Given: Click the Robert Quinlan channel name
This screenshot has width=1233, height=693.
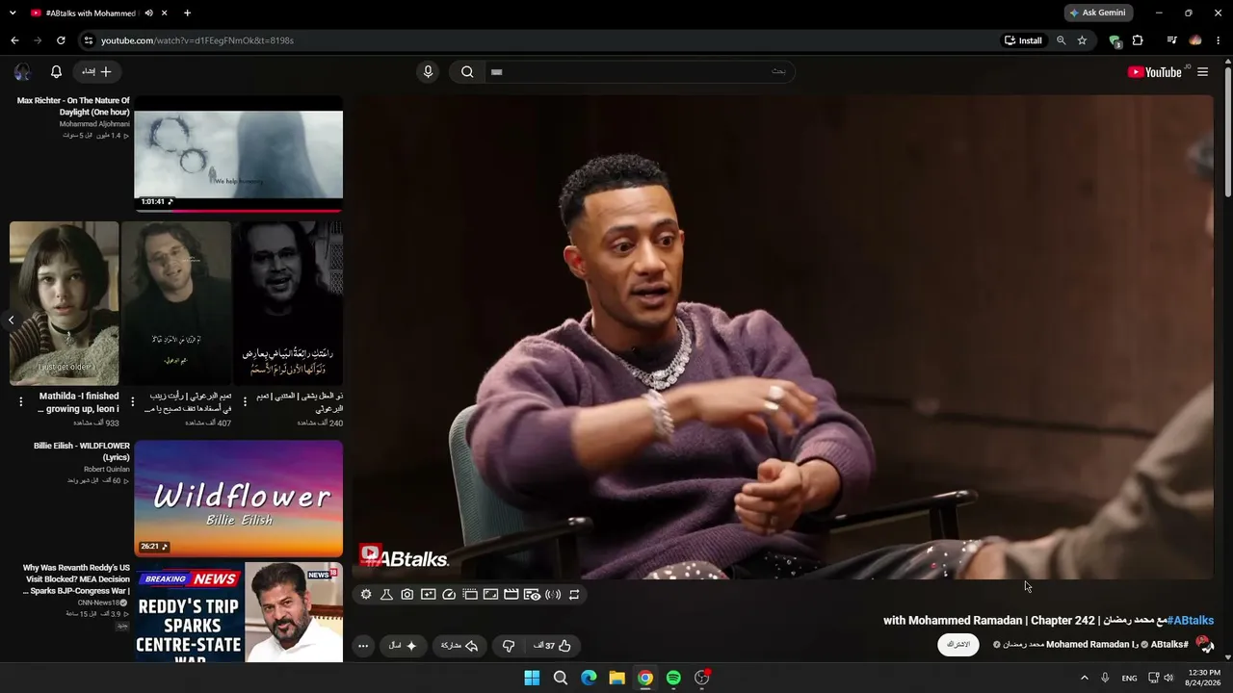Looking at the screenshot, I should [x=107, y=469].
